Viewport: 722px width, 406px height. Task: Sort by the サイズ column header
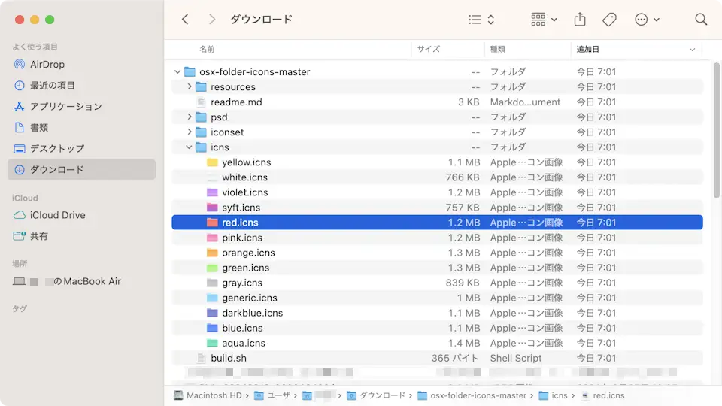(x=428, y=49)
